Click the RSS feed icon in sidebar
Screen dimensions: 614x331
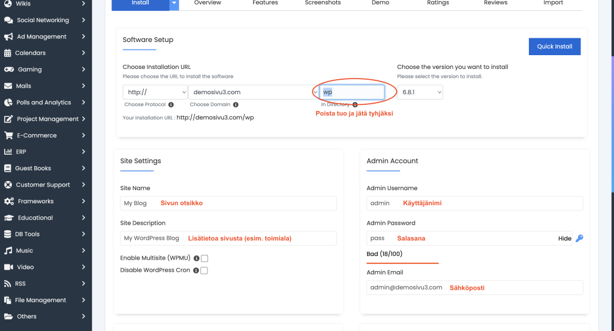(8, 284)
